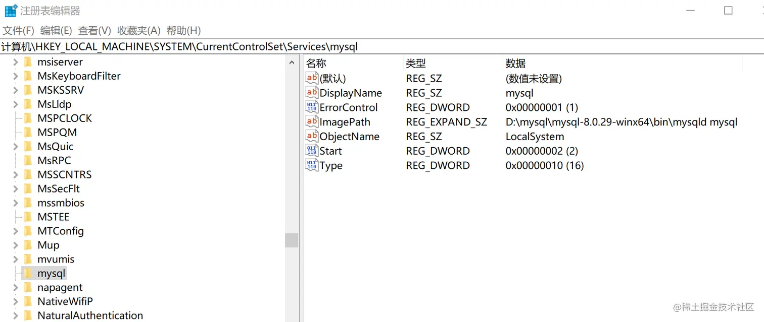
Task: Select the ErrorControl value name
Action: coord(349,108)
